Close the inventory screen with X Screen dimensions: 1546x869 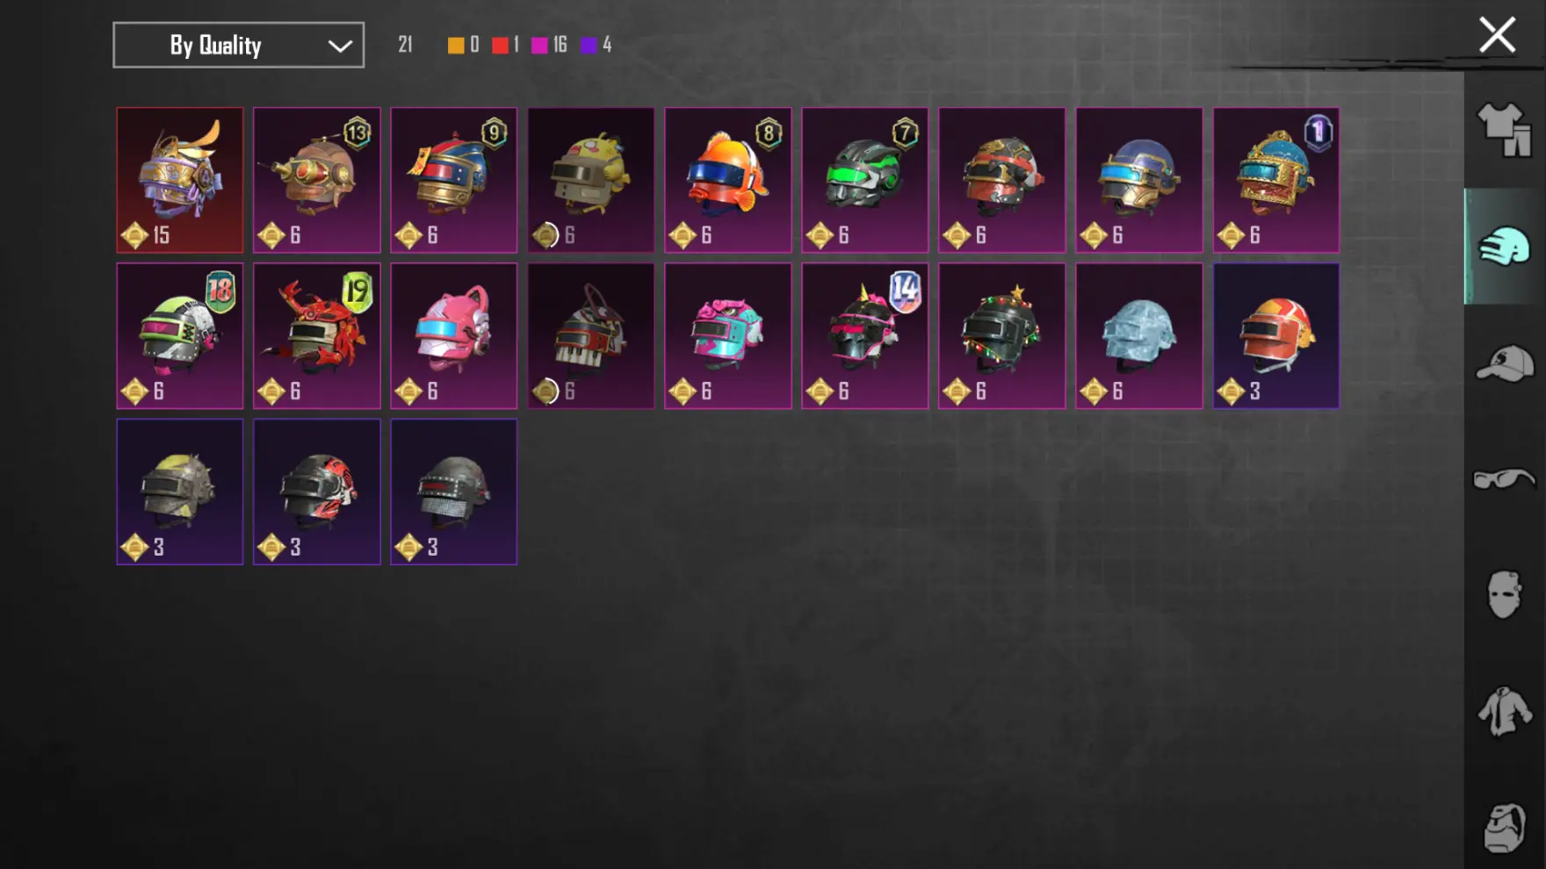(x=1497, y=35)
